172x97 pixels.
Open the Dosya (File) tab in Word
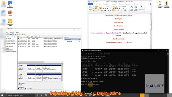pyautogui.click(x=91, y=4)
